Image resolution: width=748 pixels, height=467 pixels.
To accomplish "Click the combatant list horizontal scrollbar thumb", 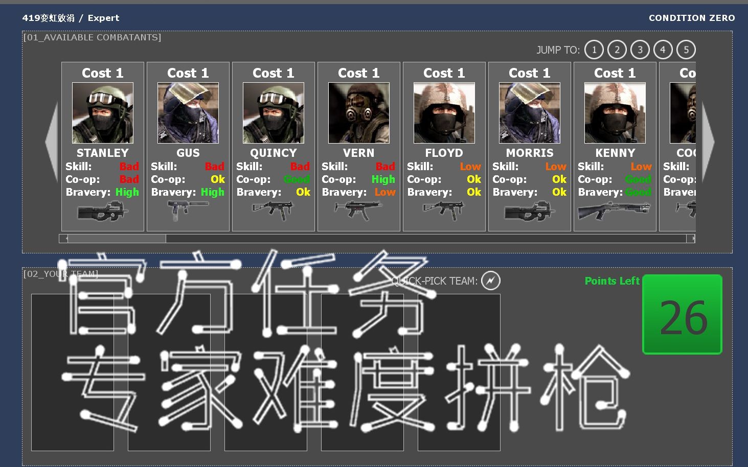I will coord(117,239).
